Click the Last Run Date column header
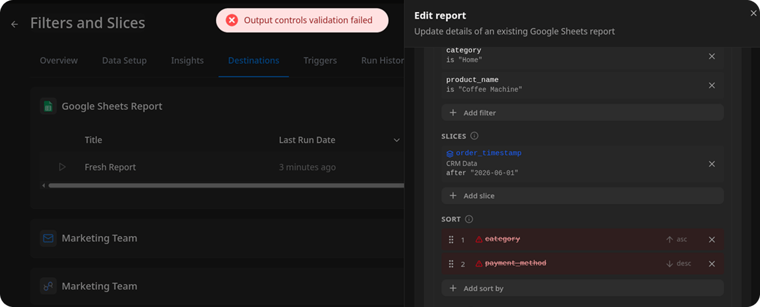The width and height of the screenshot is (760, 307). 307,140
